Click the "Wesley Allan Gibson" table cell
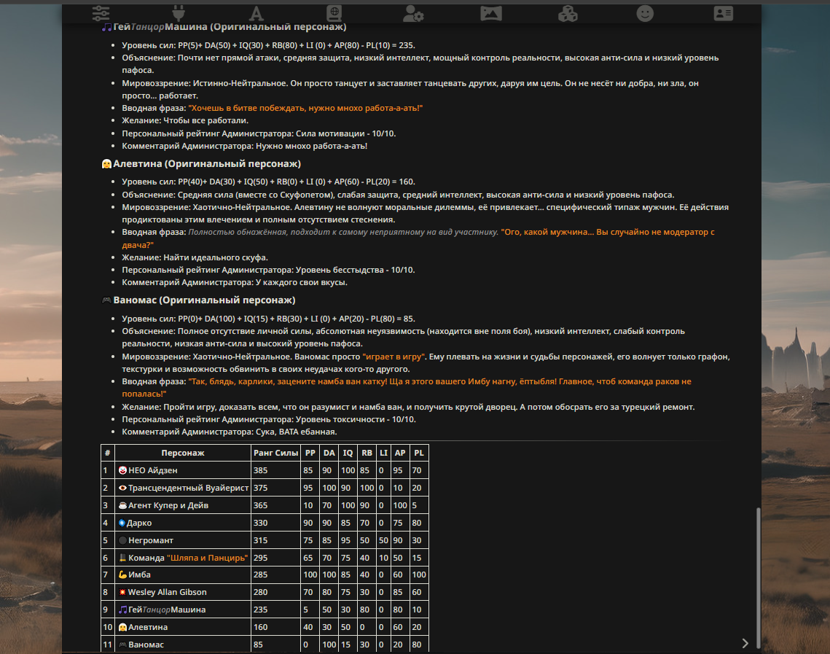 [183, 592]
